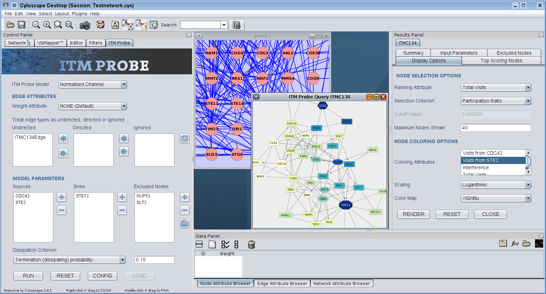Open the Select menu
This screenshot has height=294, width=546.
45,13
